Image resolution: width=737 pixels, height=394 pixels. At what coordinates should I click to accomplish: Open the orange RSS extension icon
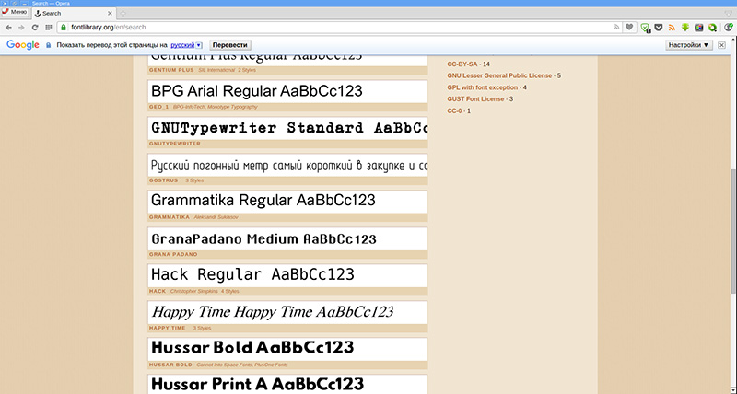click(673, 28)
